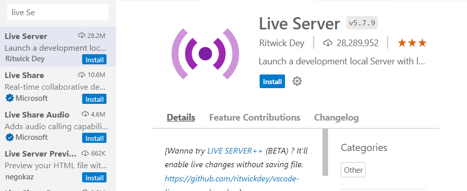Screen dimensions: 467x191
Task: Click the Live Server title heading
Action: 299,23
